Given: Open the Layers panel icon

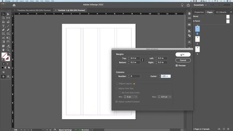Looking at the screenshot, I should tap(189, 14).
